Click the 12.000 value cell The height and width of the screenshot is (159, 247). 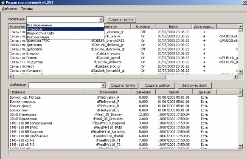(x=143, y=114)
